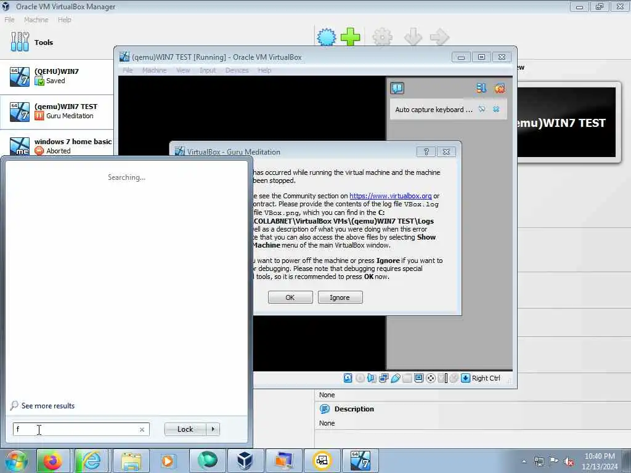The width and height of the screenshot is (631, 473).
Task: Open Windows Media Player from taskbar
Action: pyautogui.click(x=168, y=461)
